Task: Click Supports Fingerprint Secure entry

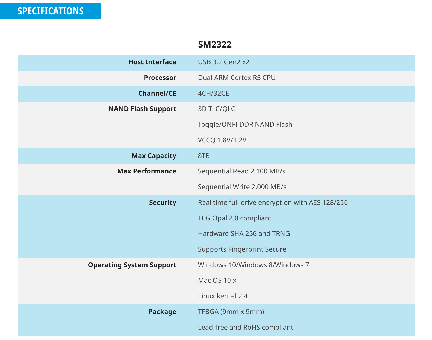Action: click(x=242, y=249)
